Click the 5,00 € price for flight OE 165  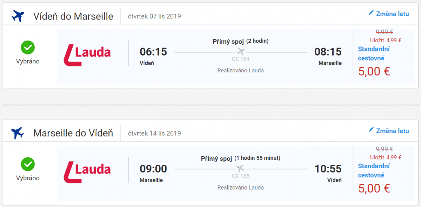pos(374,188)
